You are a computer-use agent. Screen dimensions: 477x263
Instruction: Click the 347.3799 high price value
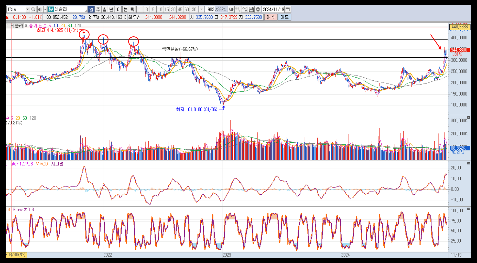click(229, 17)
